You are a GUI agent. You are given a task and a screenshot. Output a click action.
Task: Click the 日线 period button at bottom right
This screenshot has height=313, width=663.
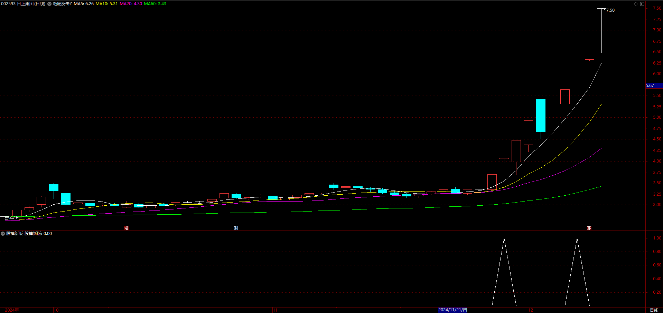pyautogui.click(x=654, y=310)
